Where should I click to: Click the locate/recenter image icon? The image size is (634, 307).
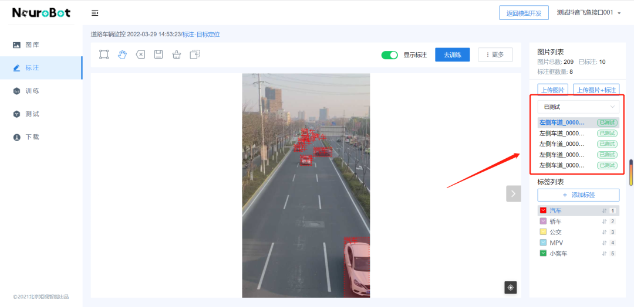510,287
